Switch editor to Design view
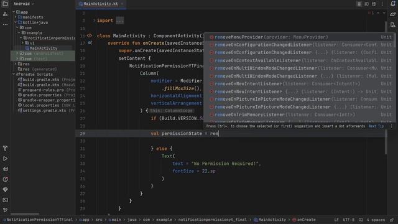This screenshot has width=398, height=224. 374,4
